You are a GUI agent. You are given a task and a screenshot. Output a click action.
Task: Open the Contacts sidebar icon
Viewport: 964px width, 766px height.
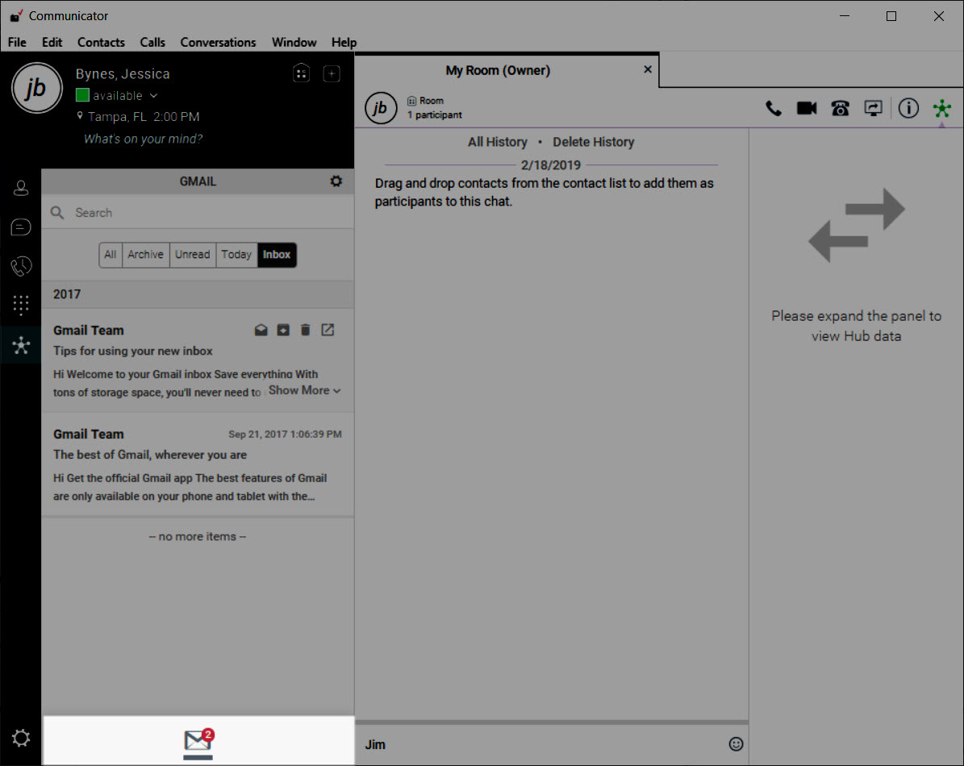21,188
